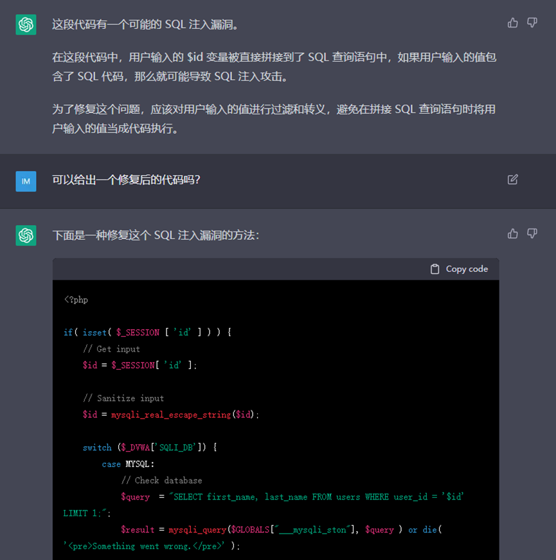Click the case MYSQL: code line
Image resolution: width=556 pixels, height=560 pixels.
click(128, 464)
